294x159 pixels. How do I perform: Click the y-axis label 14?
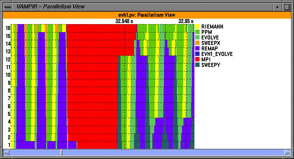click(8, 43)
